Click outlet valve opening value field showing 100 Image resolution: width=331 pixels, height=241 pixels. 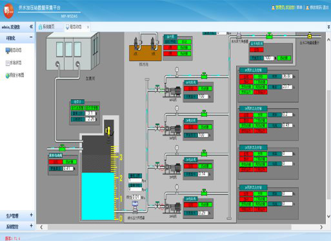pos(269,58)
